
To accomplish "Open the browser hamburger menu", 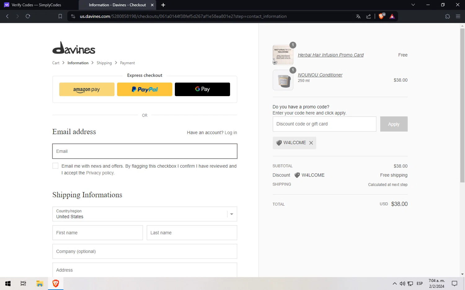I will tap(458, 16).
